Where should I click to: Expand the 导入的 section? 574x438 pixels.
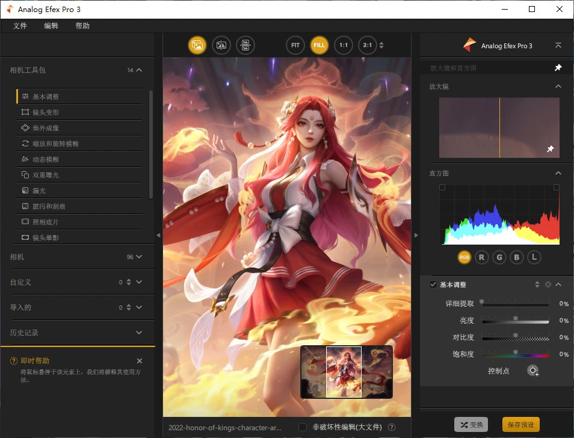coord(139,307)
